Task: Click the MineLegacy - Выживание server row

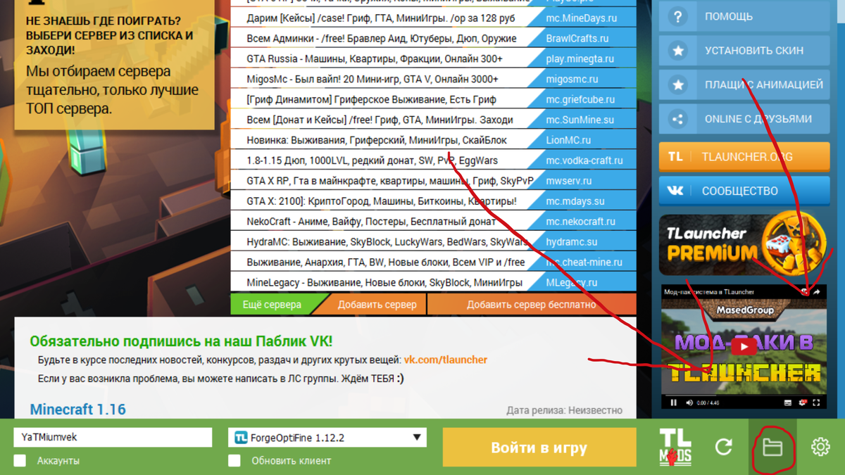Action: pos(384,283)
